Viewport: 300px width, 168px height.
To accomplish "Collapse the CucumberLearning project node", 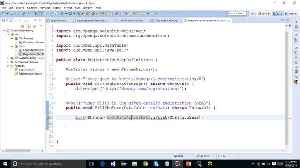I will point(3,30).
